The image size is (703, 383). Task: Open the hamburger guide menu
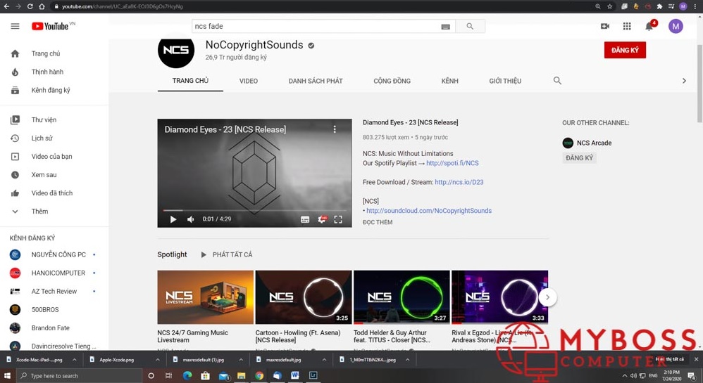click(x=15, y=27)
